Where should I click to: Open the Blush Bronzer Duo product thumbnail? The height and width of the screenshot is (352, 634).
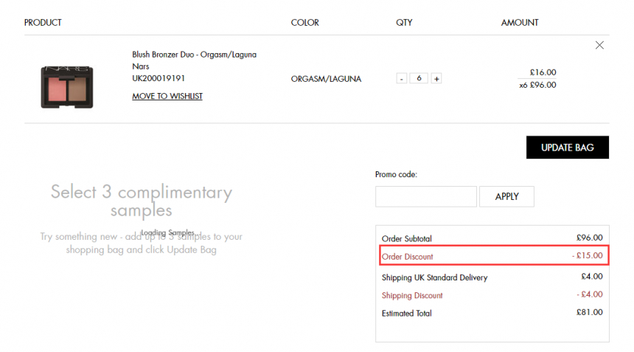[x=66, y=87]
